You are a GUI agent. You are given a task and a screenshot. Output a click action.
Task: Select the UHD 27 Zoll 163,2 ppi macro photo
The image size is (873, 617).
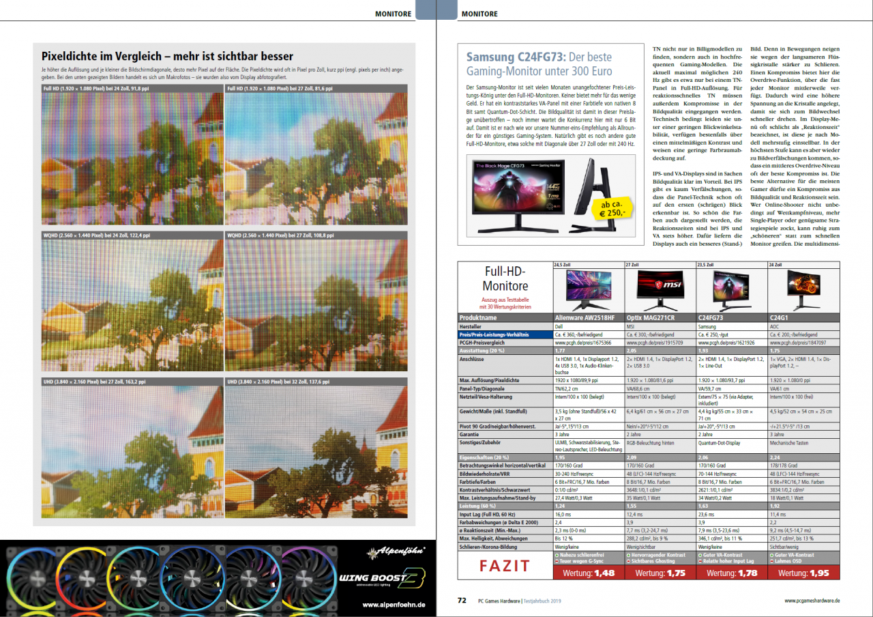(132, 451)
